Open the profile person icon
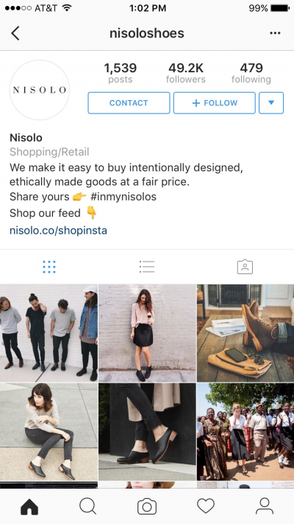The image size is (294, 524). point(265,506)
